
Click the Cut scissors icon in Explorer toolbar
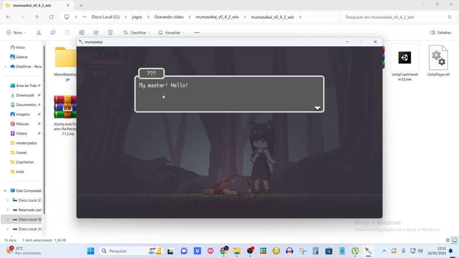tap(38, 33)
